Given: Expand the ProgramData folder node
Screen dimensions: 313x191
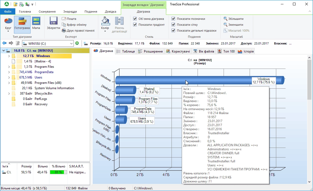Looking at the screenshot, I should pyautogui.click(x=9, y=72).
